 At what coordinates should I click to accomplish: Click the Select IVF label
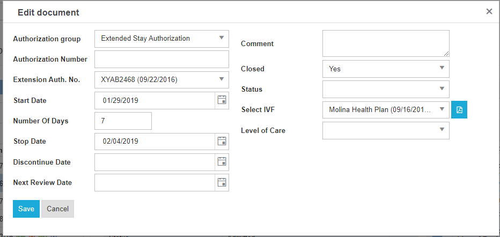click(258, 110)
